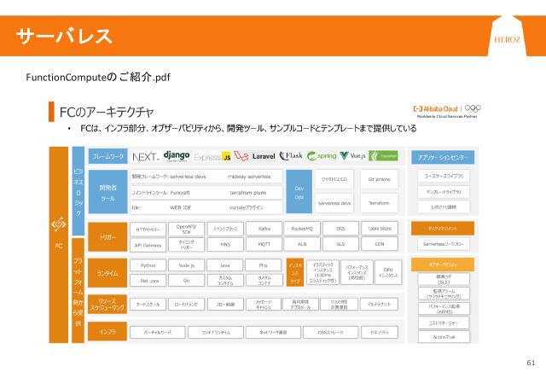Viewport: 546px width, 378px height.
Task: Click the orange インフラ block
Action: pyautogui.click(x=107, y=332)
